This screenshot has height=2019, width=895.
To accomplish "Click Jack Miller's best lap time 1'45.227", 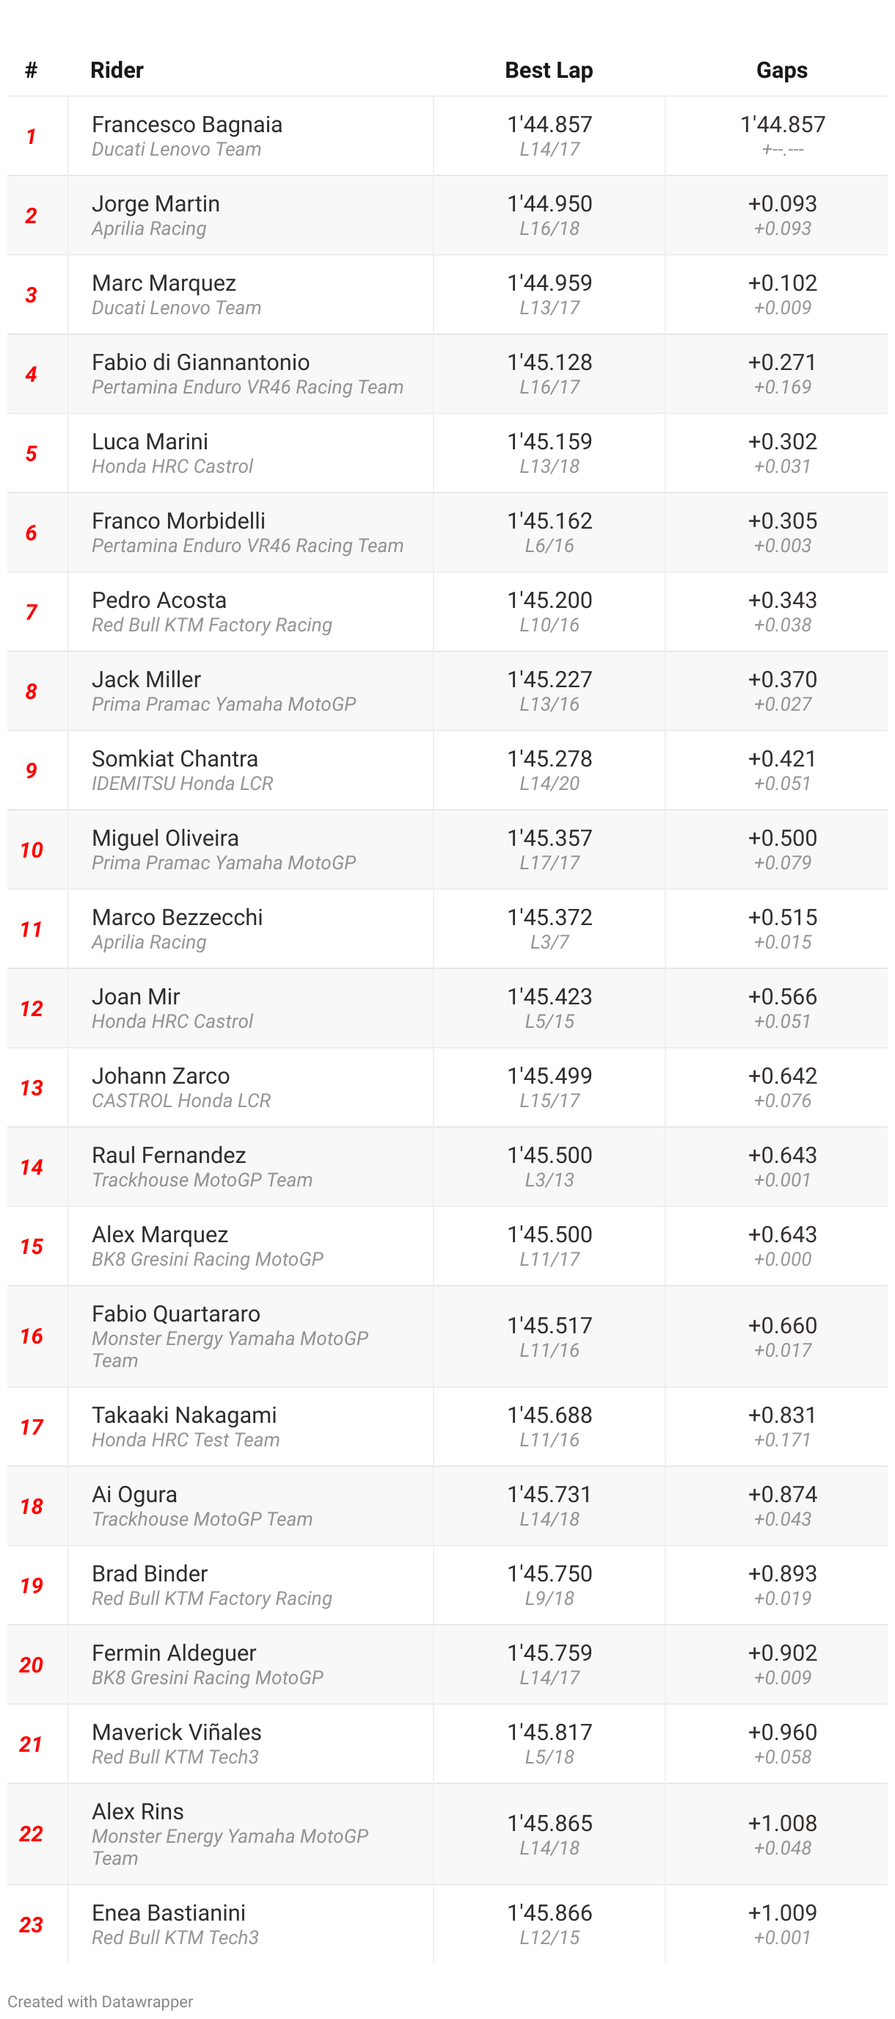I will (549, 680).
